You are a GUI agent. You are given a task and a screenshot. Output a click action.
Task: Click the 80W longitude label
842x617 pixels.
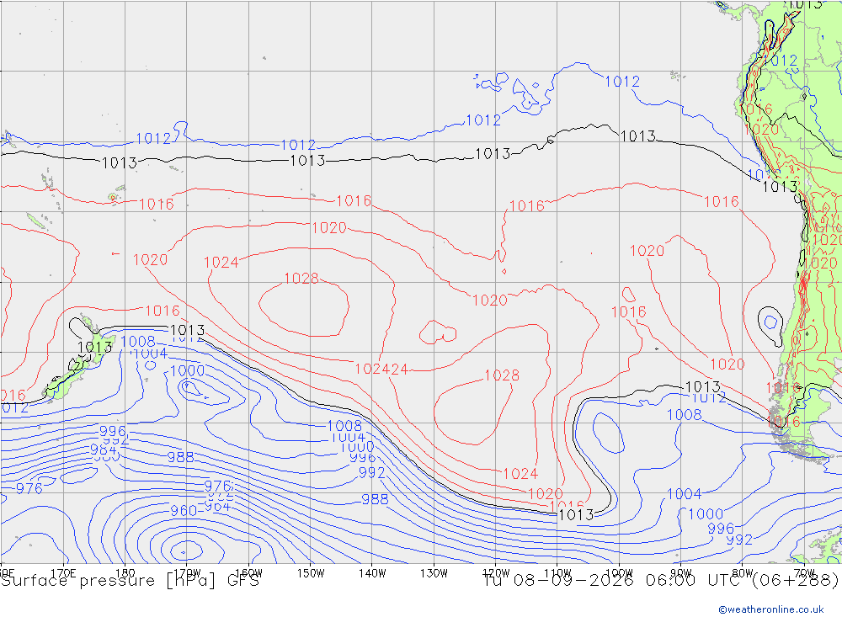743,573
